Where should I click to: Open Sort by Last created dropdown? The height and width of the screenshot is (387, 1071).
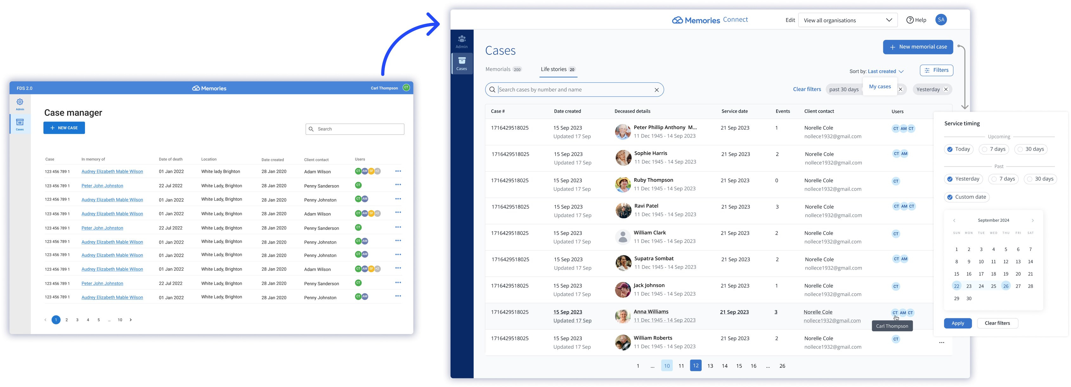click(885, 71)
